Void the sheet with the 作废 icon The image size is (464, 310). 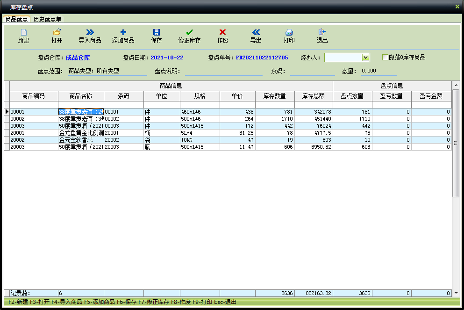pos(222,32)
